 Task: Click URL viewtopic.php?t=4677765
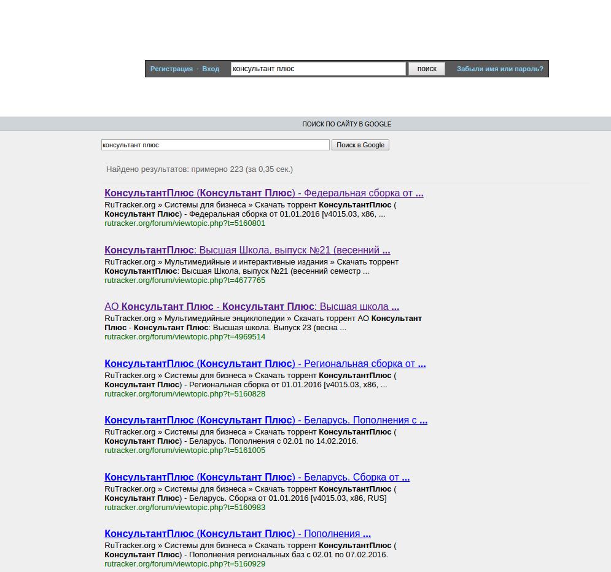pos(185,280)
